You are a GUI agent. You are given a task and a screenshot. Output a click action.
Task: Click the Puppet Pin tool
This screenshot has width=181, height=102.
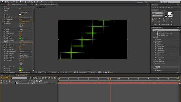coord(42,2)
